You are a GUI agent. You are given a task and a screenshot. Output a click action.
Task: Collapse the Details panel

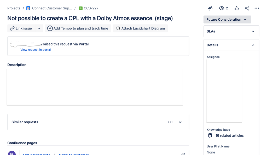pyautogui.click(x=253, y=45)
